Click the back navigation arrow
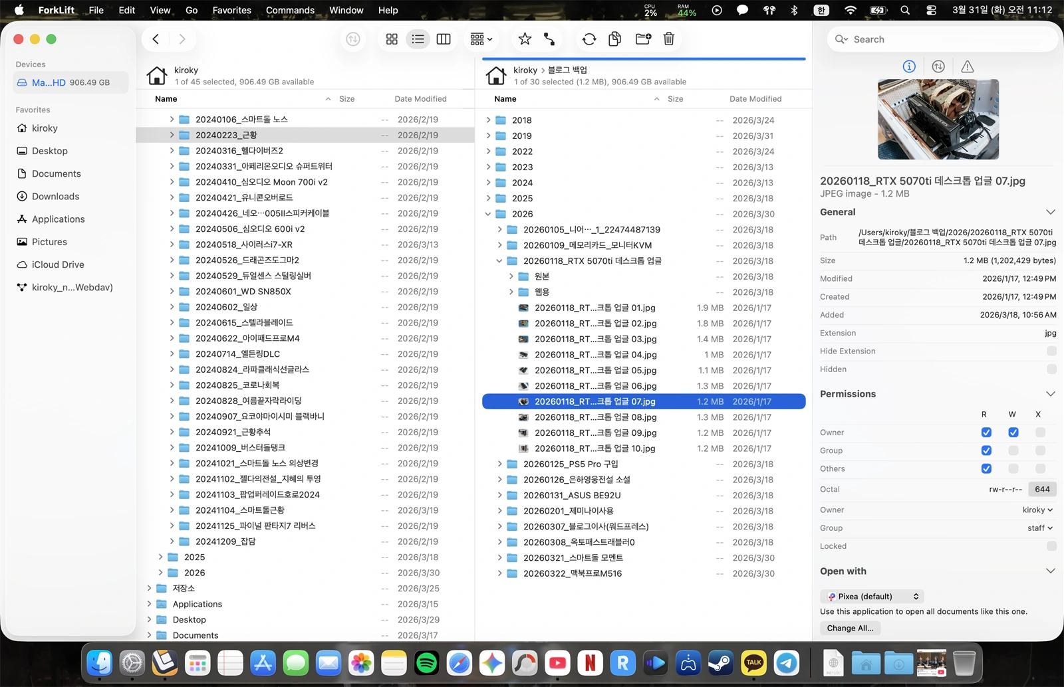The width and height of the screenshot is (1064, 687). tap(156, 39)
